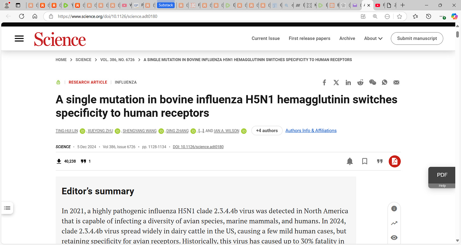This screenshot has height=245, width=461.
Task: Click the RESEARCH ARTICLE label
Action: tap(88, 82)
